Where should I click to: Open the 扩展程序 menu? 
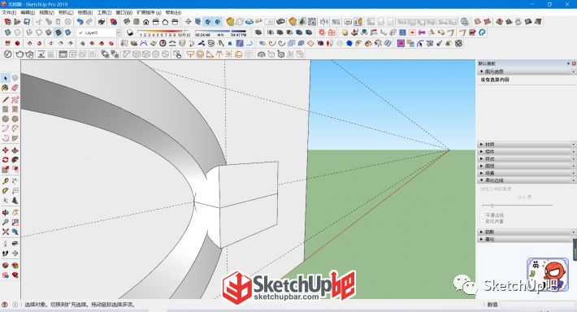[x=149, y=12]
